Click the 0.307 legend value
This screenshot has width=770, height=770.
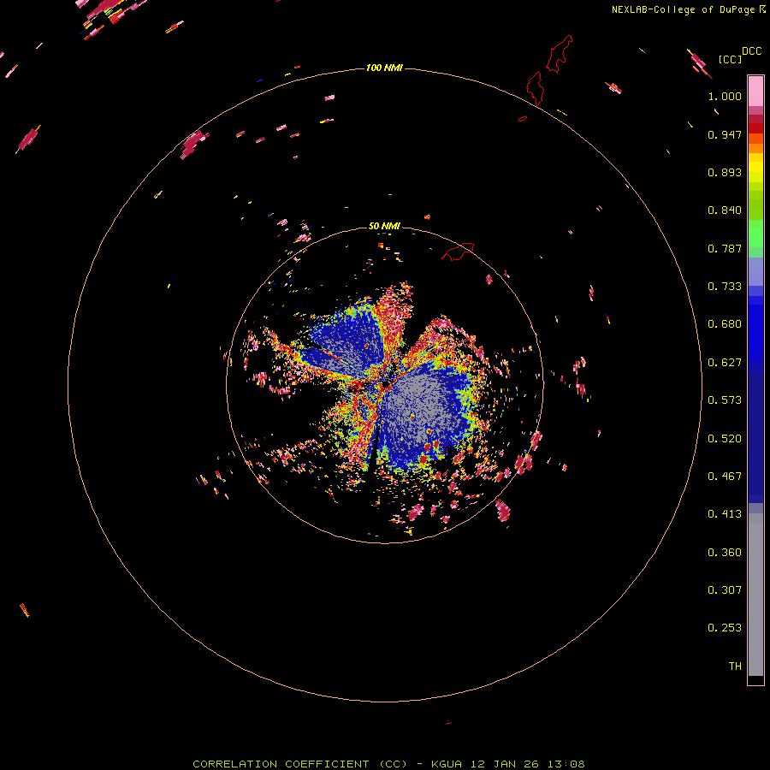pos(725,590)
